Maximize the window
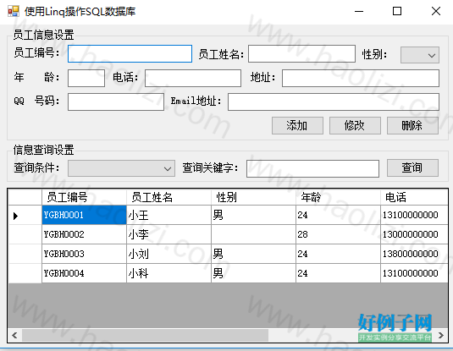The image size is (453, 351). click(397, 11)
